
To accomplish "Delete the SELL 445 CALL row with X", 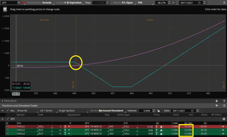I will 223,126.
